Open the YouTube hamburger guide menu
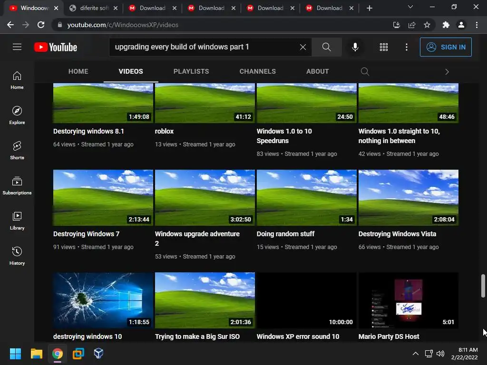The width and height of the screenshot is (487, 365). (17, 47)
